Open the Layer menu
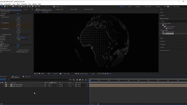187x105 pixels. click(14, 4)
